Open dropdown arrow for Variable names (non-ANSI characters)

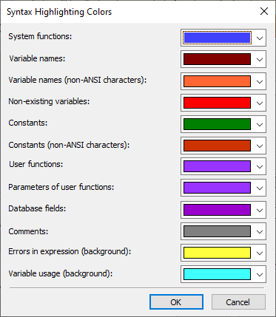260,81
